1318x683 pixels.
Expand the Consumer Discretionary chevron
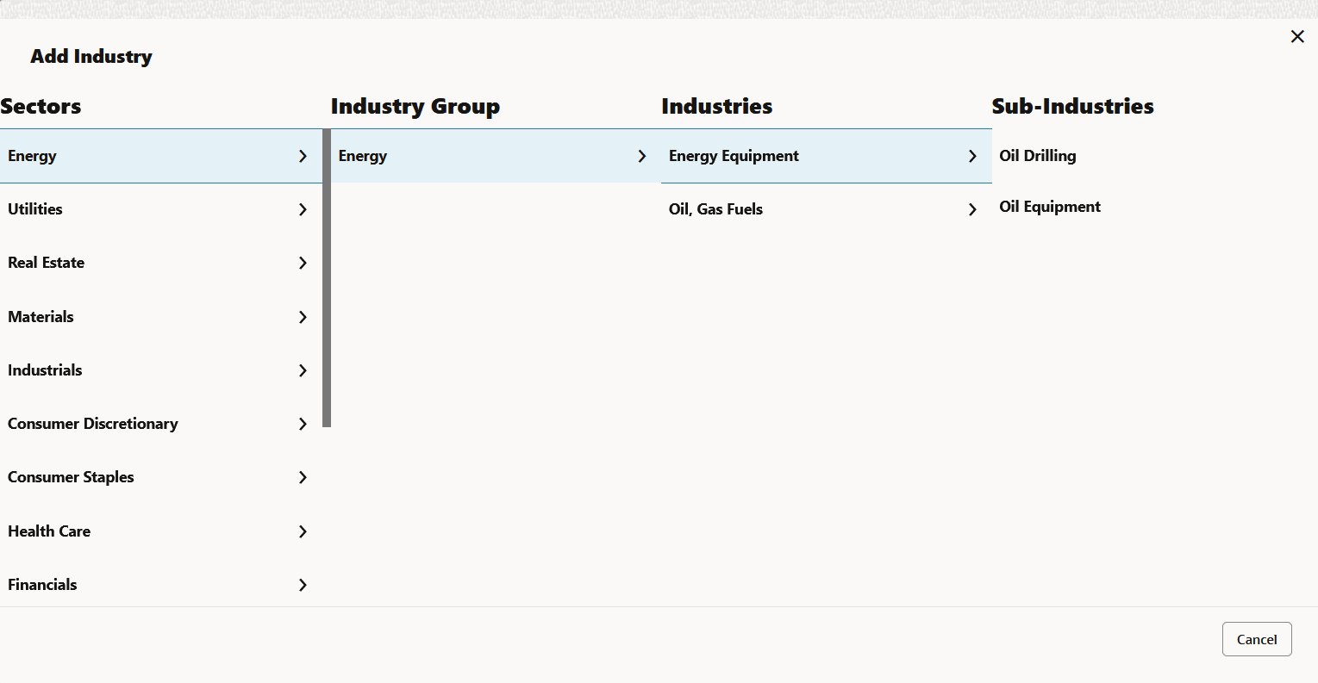[x=303, y=424]
